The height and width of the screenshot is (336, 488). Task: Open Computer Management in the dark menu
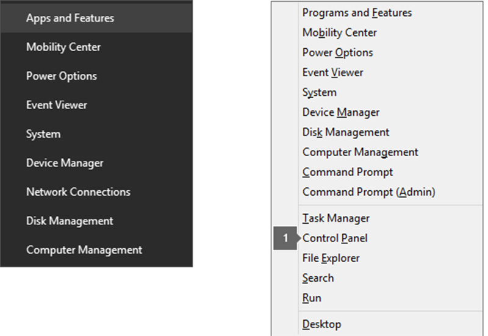tap(84, 250)
